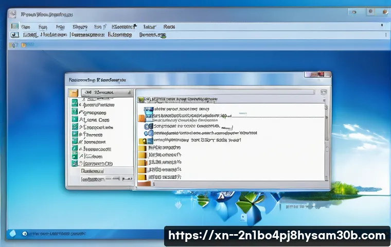Open the last menu in the main menu bar
The width and height of the screenshot is (391, 247).
(169, 26)
